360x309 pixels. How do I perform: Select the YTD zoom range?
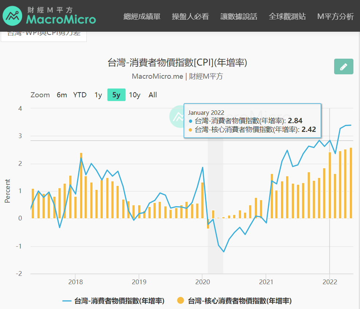80,95
